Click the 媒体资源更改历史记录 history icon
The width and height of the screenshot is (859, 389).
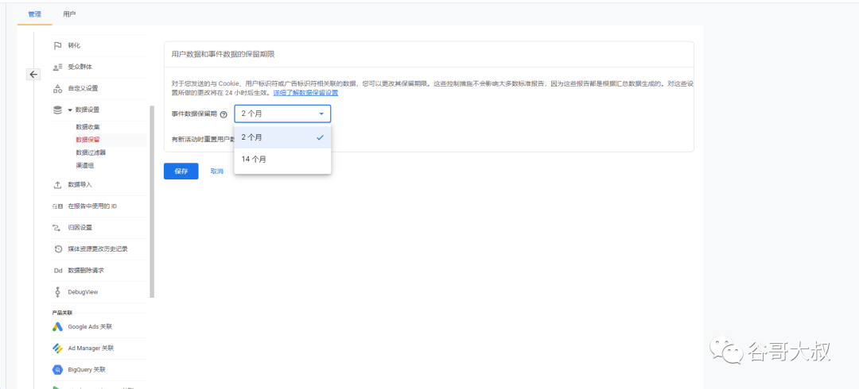[57, 249]
